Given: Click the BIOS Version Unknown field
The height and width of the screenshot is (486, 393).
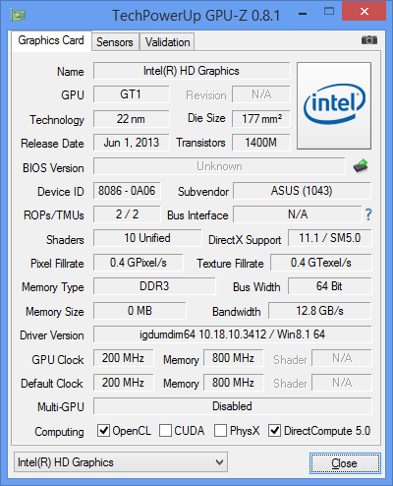Looking at the screenshot, I should pyautogui.click(x=219, y=166).
